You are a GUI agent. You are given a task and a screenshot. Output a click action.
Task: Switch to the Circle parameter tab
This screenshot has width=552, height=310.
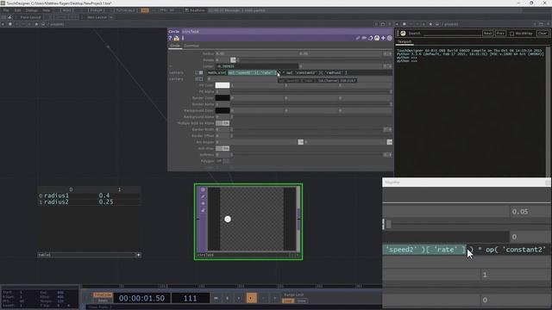(175, 46)
